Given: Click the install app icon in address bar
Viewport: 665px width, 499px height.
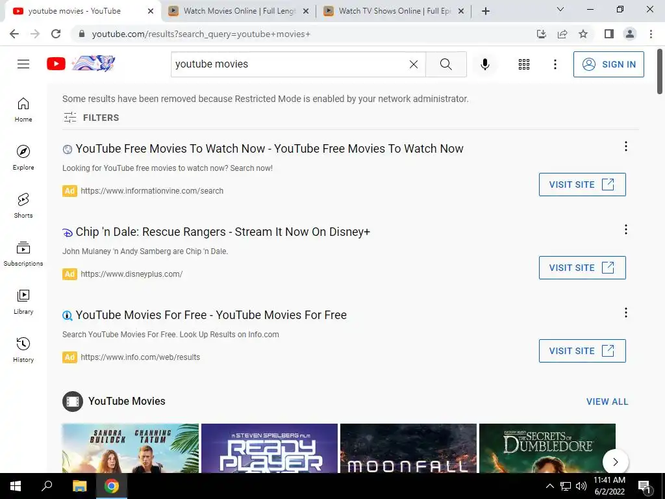Looking at the screenshot, I should tap(542, 34).
